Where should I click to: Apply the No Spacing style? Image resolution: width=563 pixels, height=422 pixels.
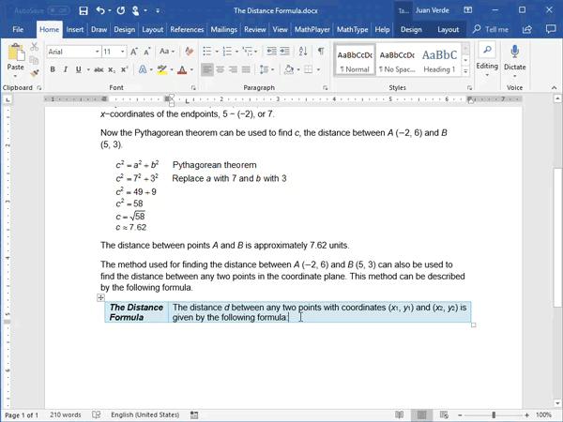(x=397, y=60)
